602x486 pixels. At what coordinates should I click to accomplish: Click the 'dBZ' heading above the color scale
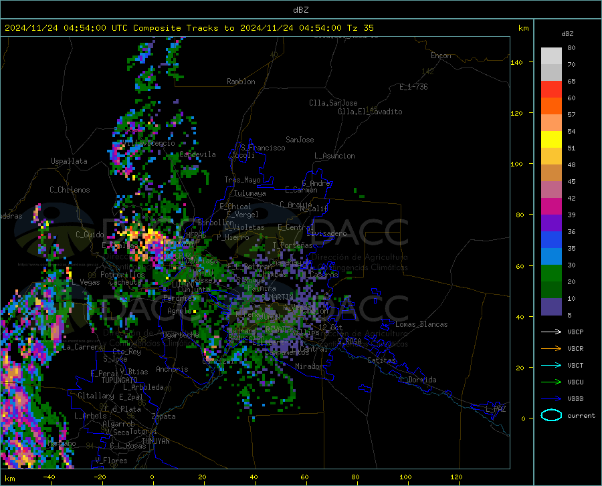(x=567, y=33)
